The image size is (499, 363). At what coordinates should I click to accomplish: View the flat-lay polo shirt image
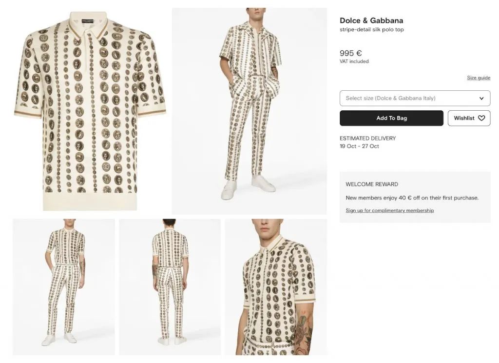90,111
